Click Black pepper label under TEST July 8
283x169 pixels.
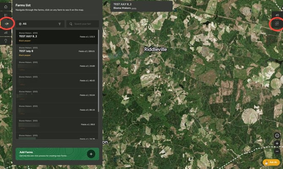click(x=25, y=55)
